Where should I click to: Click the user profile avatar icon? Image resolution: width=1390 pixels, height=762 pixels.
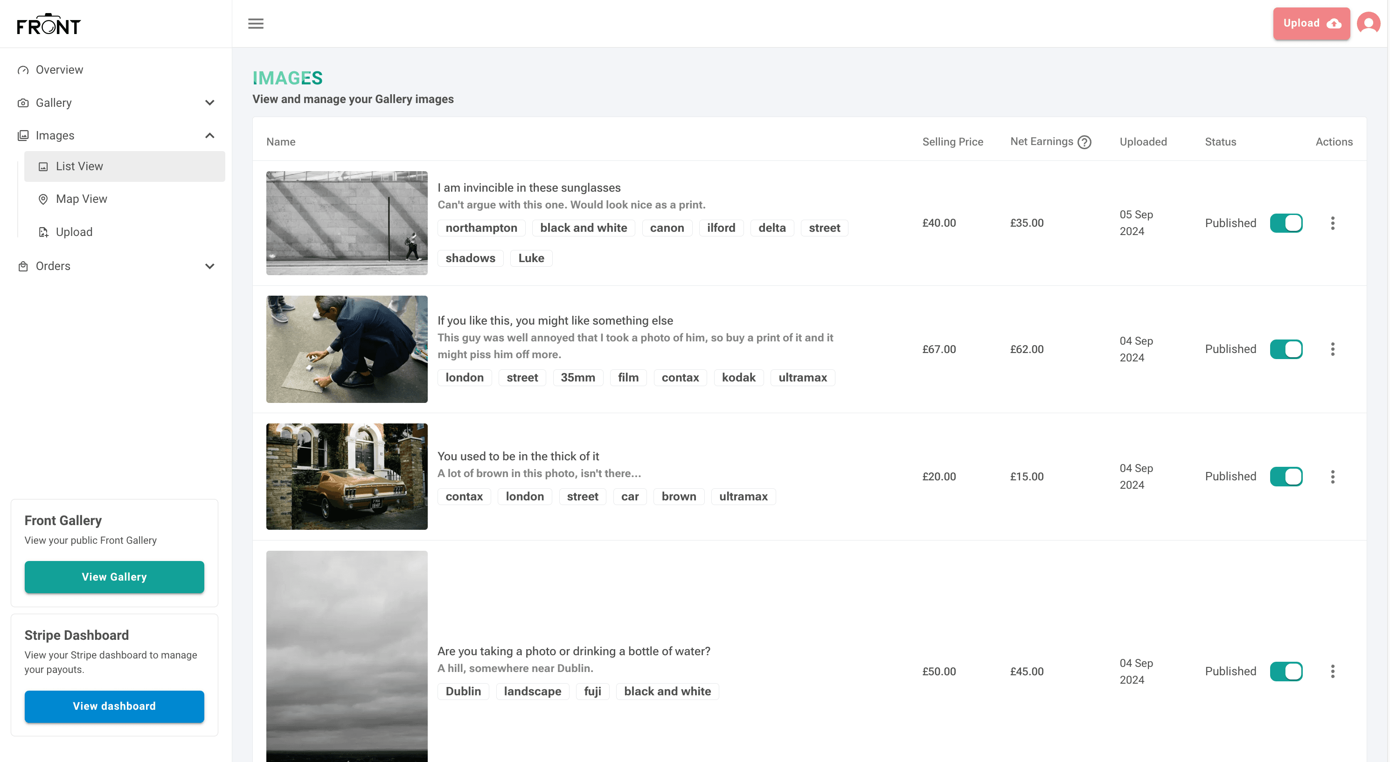tap(1368, 24)
